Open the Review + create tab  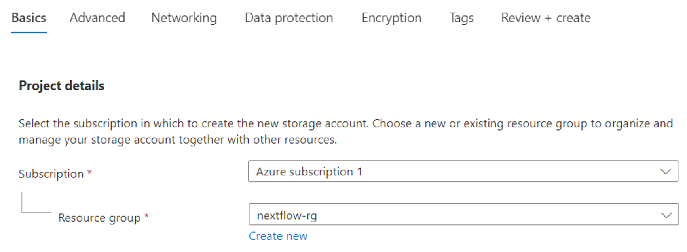tap(546, 18)
